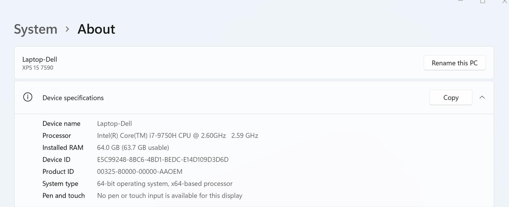Select the Pen and touch value

(x=170, y=196)
